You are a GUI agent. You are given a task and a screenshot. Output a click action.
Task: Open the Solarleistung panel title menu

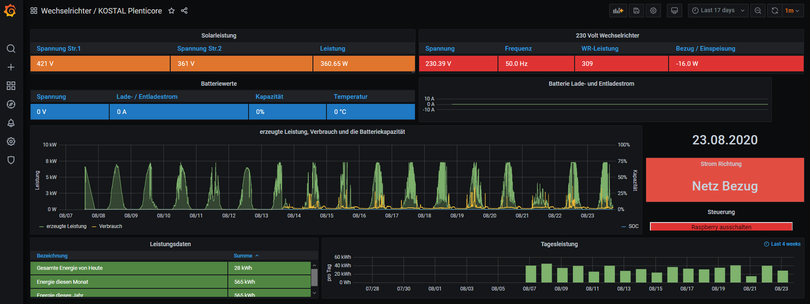[218, 35]
